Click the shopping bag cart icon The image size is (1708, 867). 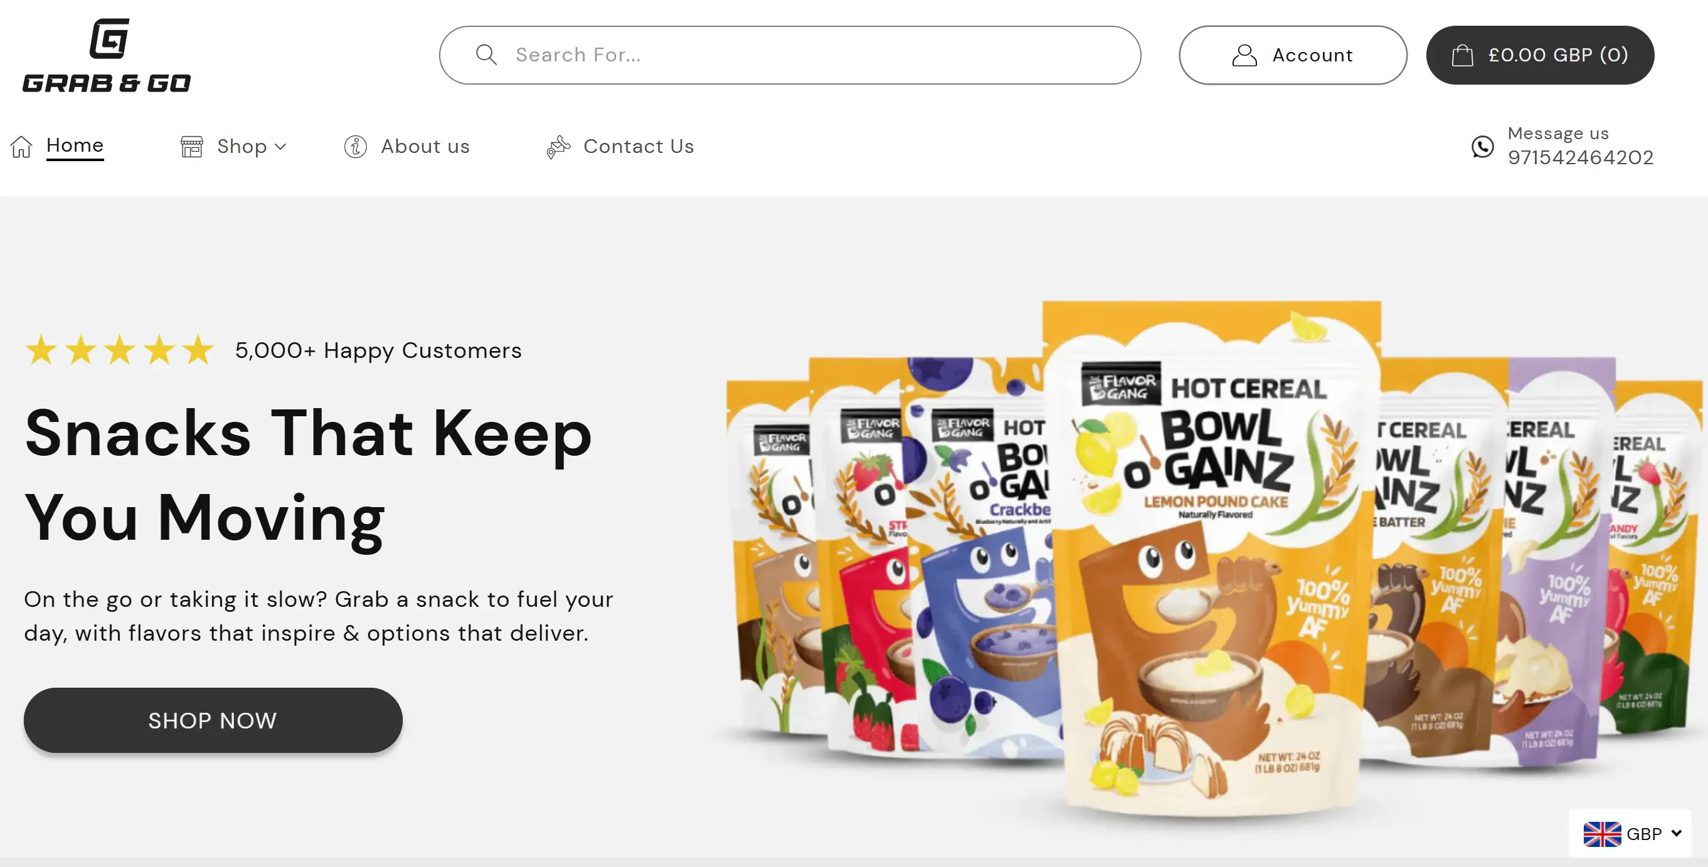[1462, 55]
